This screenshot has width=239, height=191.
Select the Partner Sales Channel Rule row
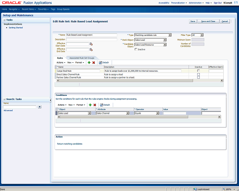(139, 77)
